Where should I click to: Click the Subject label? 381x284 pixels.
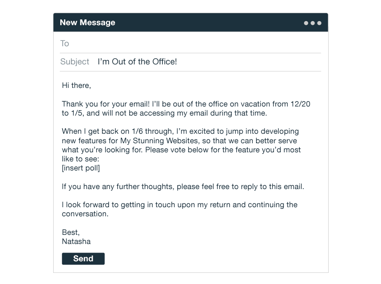pyautogui.click(x=75, y=62)
